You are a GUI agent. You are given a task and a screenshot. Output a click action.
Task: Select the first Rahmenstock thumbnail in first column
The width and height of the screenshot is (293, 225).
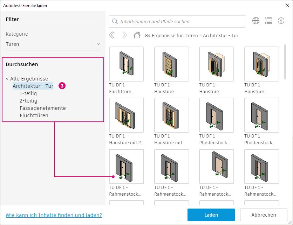tap(127, 167)
